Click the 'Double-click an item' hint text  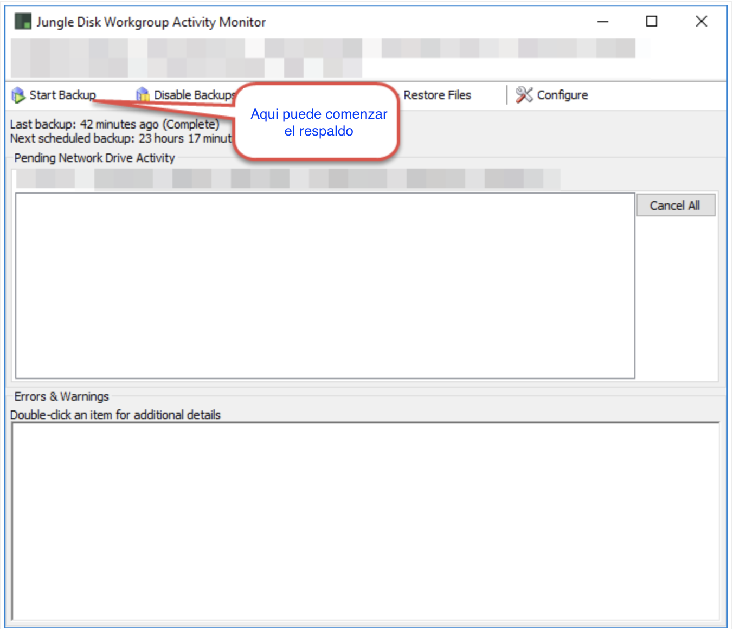[115, 415]
